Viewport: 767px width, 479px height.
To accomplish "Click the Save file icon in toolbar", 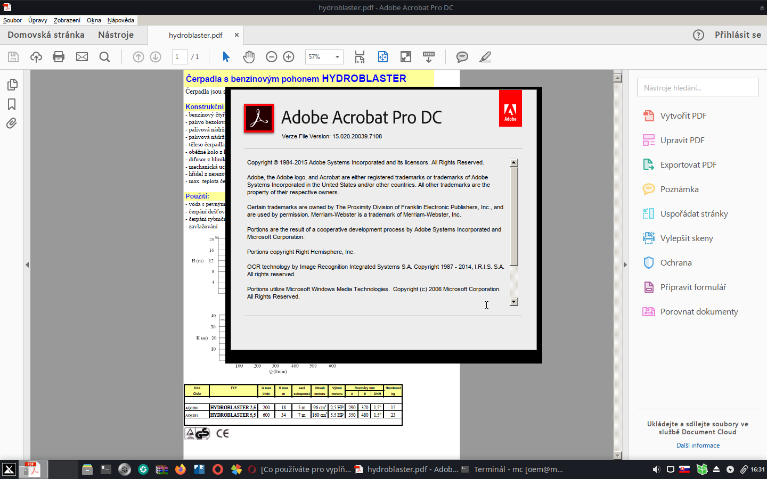I will (x=13, y=57).
